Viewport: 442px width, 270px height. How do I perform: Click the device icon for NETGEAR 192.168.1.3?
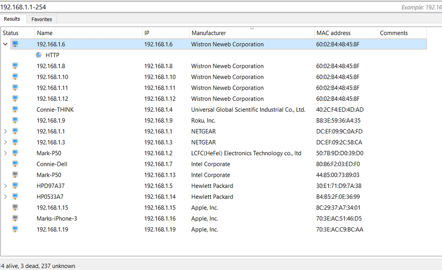15,142
